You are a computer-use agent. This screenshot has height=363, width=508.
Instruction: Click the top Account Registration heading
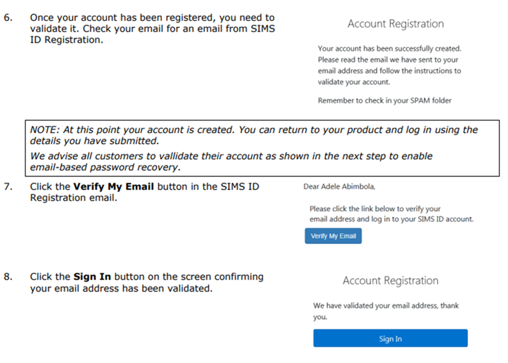point(395,24)
